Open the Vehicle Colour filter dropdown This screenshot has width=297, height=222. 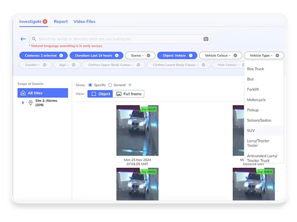tap(221, 55)
